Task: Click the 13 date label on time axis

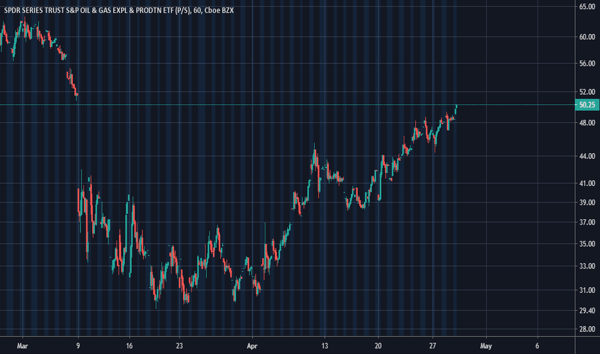Action: (x=324, y=346)
